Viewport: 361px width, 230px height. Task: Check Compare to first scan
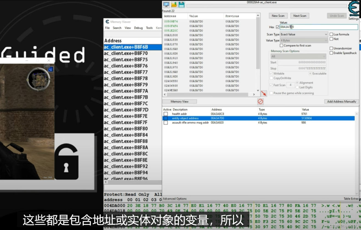coord(282,45)
